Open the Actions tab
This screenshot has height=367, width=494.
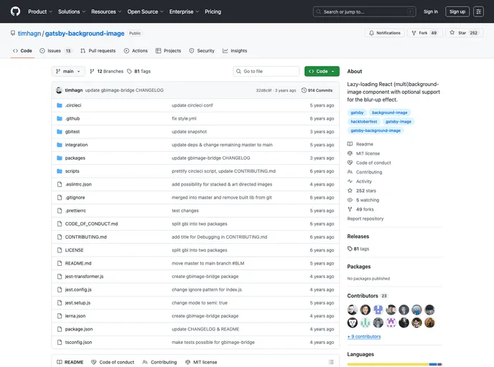pyautogui.click(x=136, y=51)
